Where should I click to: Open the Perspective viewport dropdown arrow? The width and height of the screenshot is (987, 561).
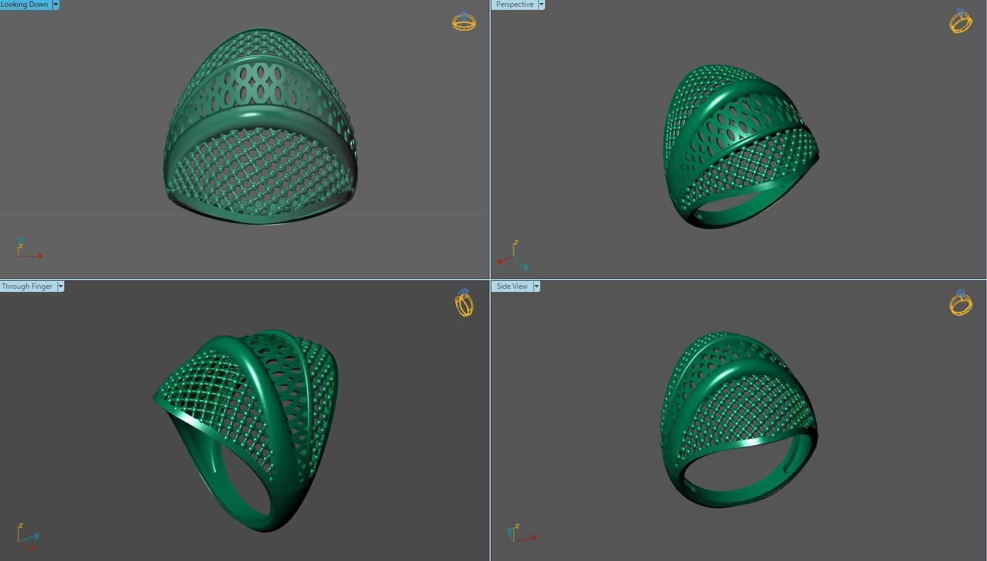pos(541,4)
